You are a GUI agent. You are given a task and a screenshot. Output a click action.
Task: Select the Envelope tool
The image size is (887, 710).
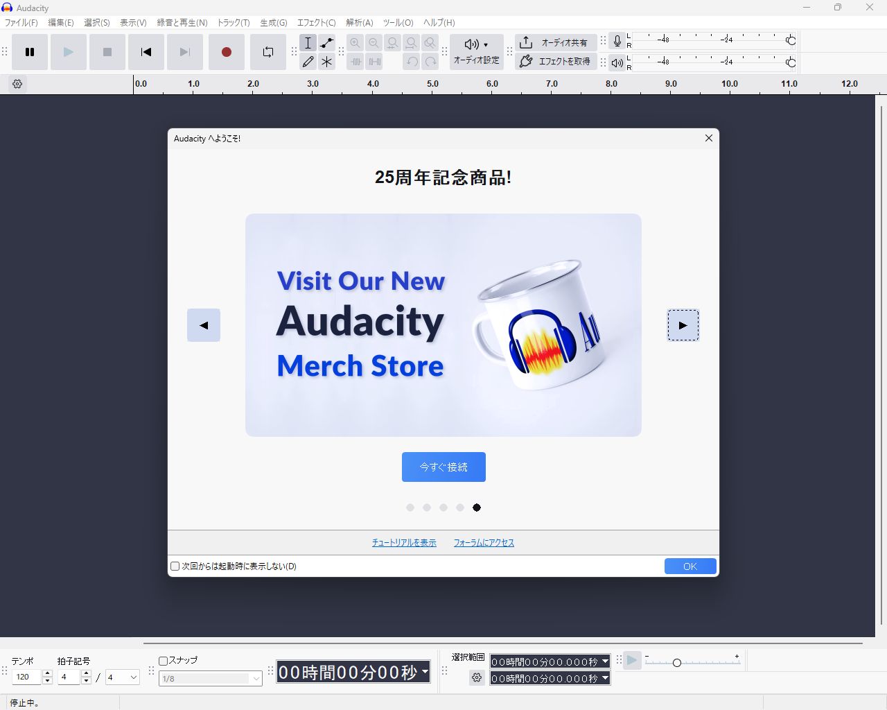click(x=326, y=43)
